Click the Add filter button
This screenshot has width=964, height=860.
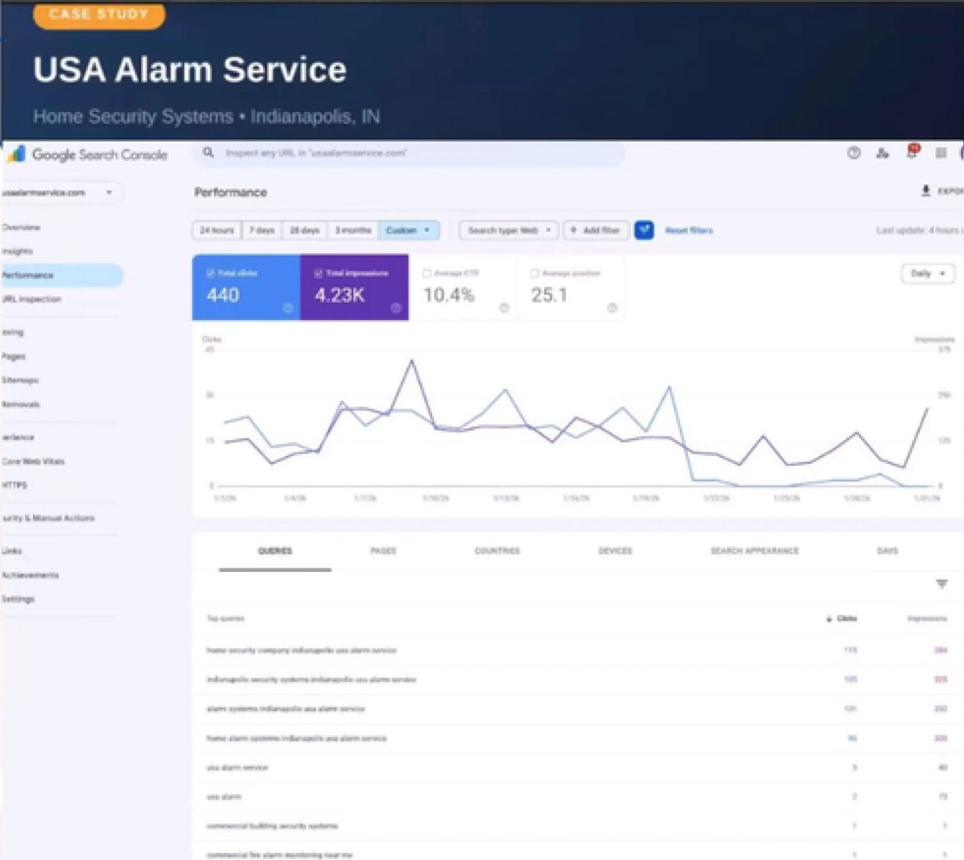point(595,231)
